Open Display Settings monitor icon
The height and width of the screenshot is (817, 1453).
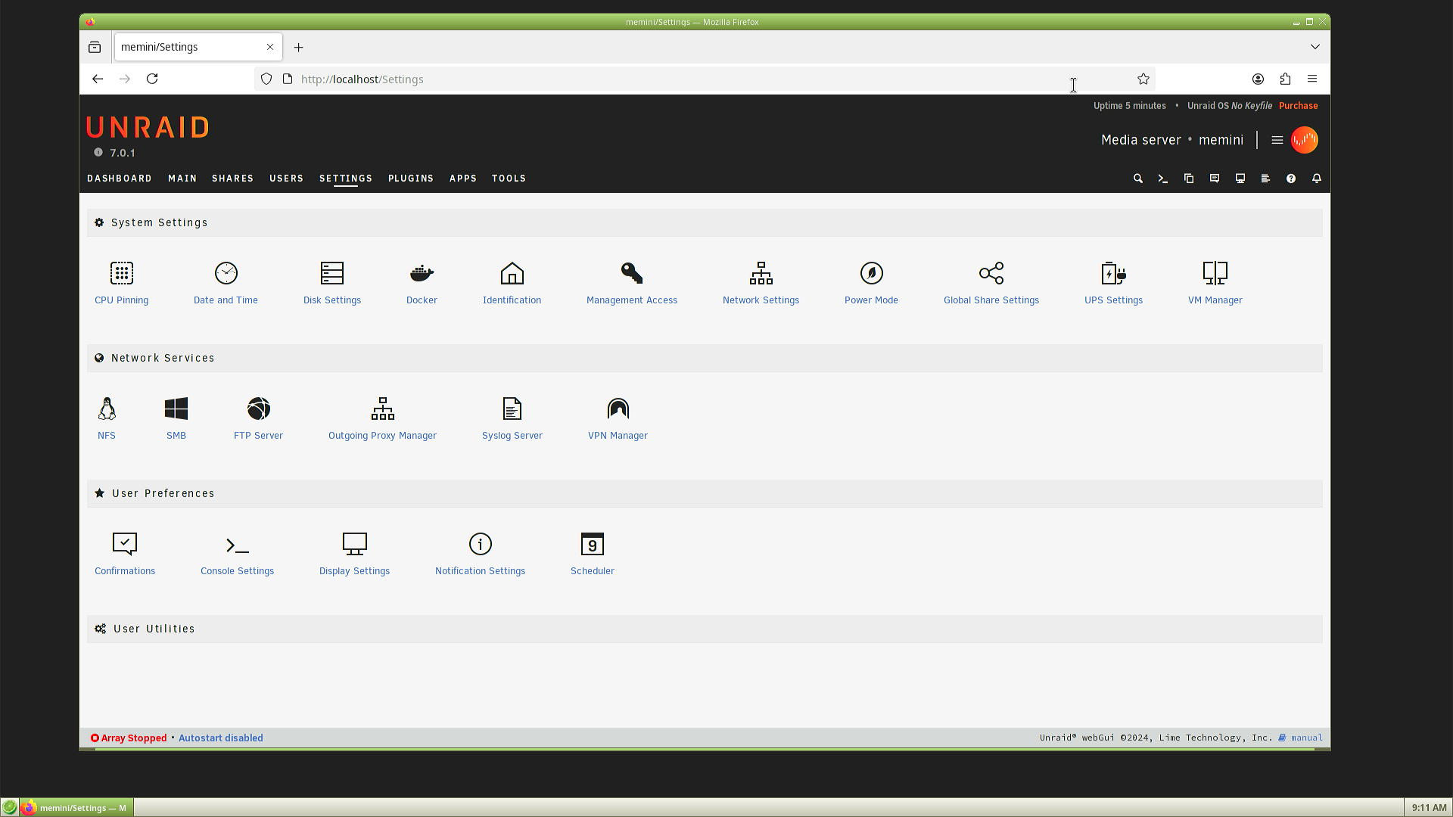[x=354, y=544]
